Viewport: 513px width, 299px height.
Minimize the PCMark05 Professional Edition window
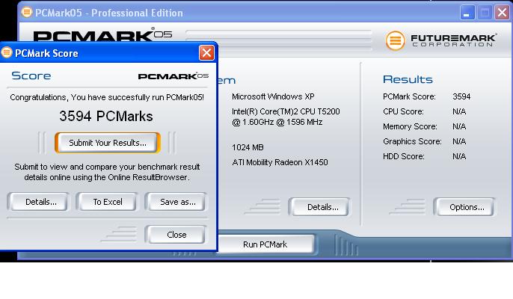click(x=467, y=13)
